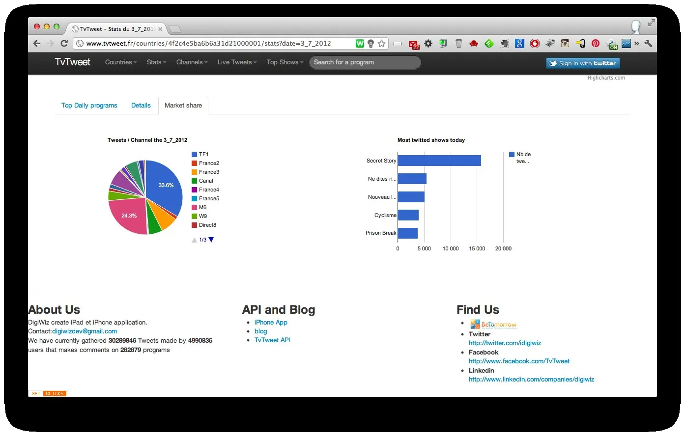Click the Search for a program field

click(365, 62)
